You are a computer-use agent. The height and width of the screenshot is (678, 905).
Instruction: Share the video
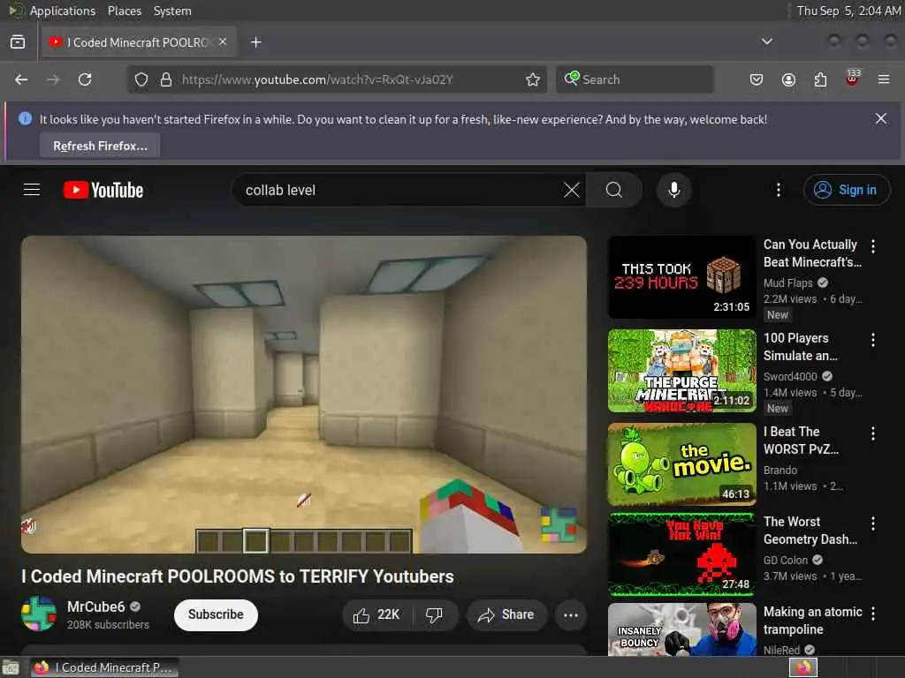point(506,615)
